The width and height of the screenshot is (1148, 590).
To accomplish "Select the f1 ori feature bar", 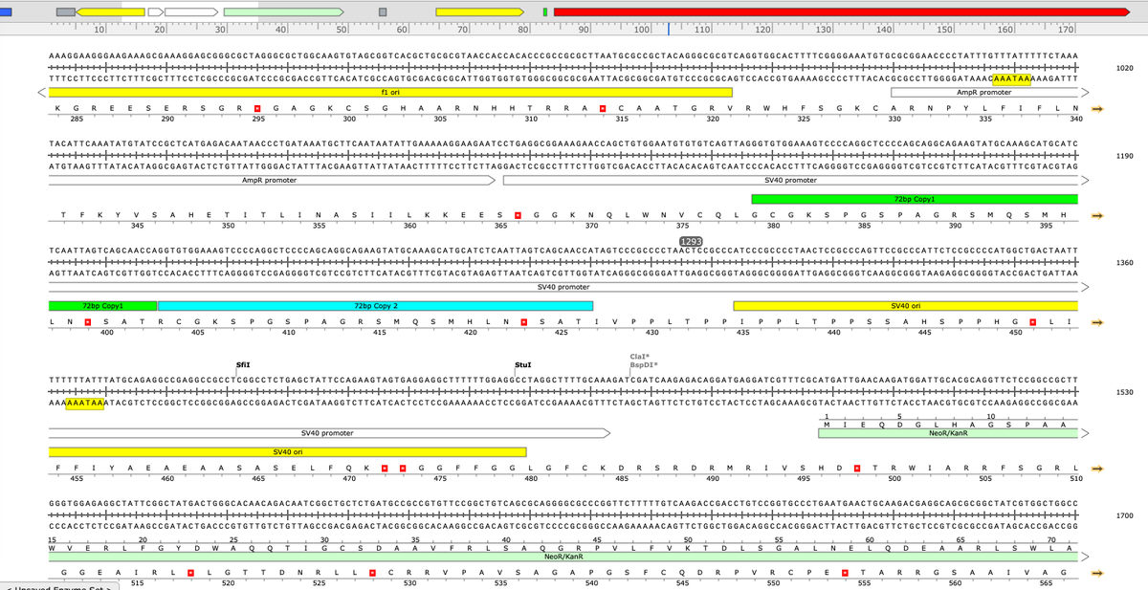I will (x=390, y=92).
